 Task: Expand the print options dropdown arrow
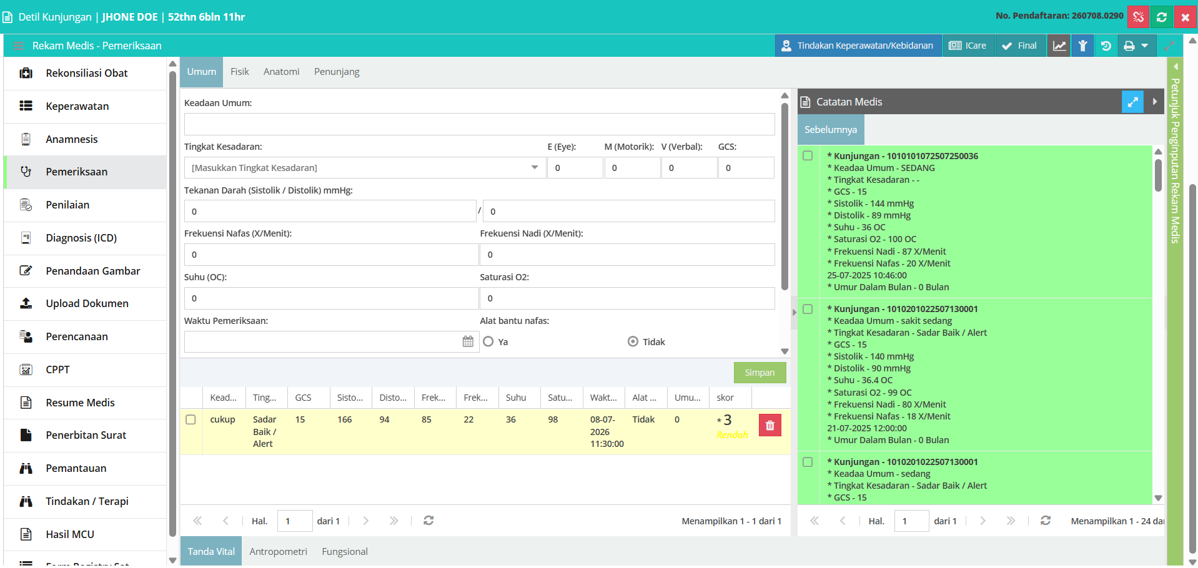[x=1144, y=46]
